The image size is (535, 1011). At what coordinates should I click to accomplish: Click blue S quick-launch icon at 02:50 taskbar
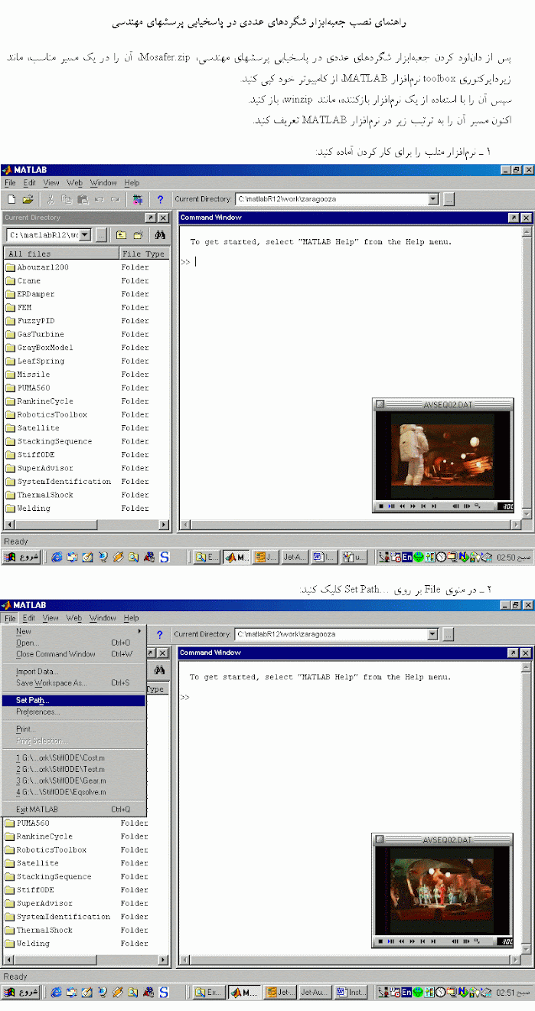click(x=164, y=558)
